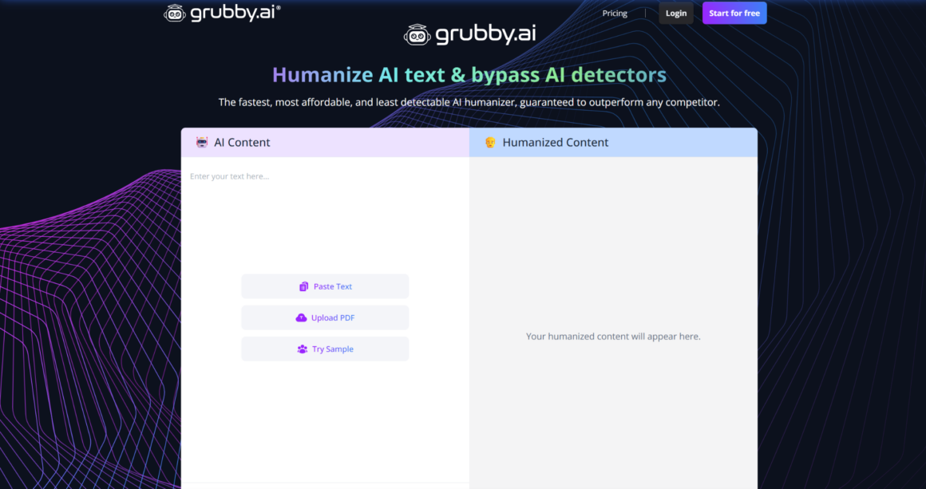Click the Paste Text button
926x489 pixels.
point(325,286)
